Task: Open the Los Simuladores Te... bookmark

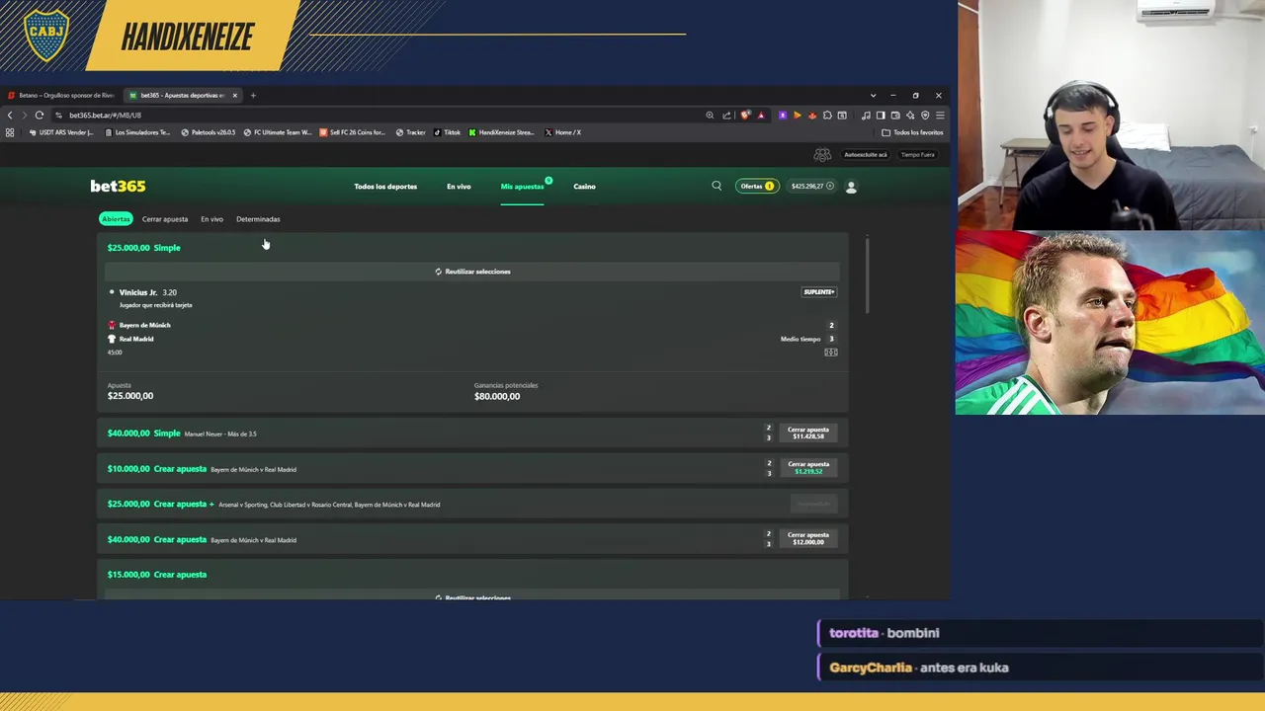Action: click(138, 132)
